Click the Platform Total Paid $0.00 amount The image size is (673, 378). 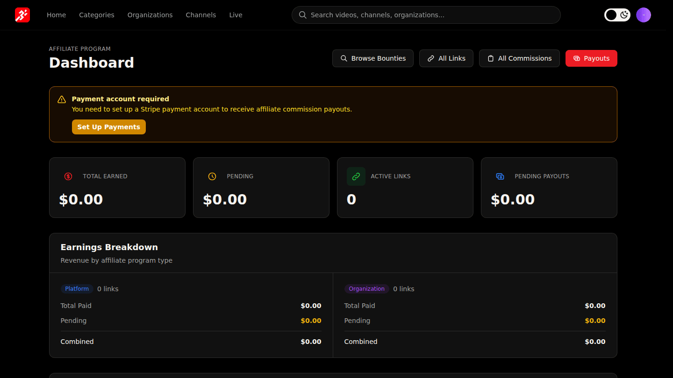tap(311, 306)
